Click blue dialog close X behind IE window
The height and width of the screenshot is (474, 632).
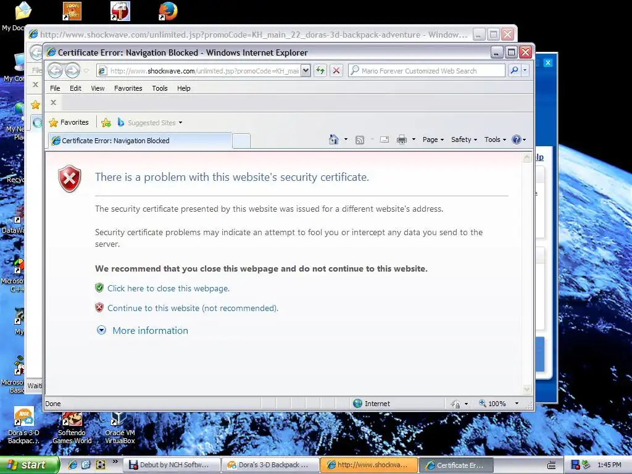click(548, 62)
